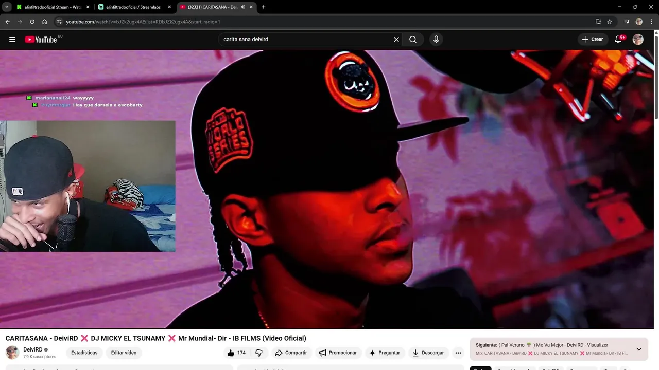Minimize the browser window
659x370 pixels.
(619, 7)
